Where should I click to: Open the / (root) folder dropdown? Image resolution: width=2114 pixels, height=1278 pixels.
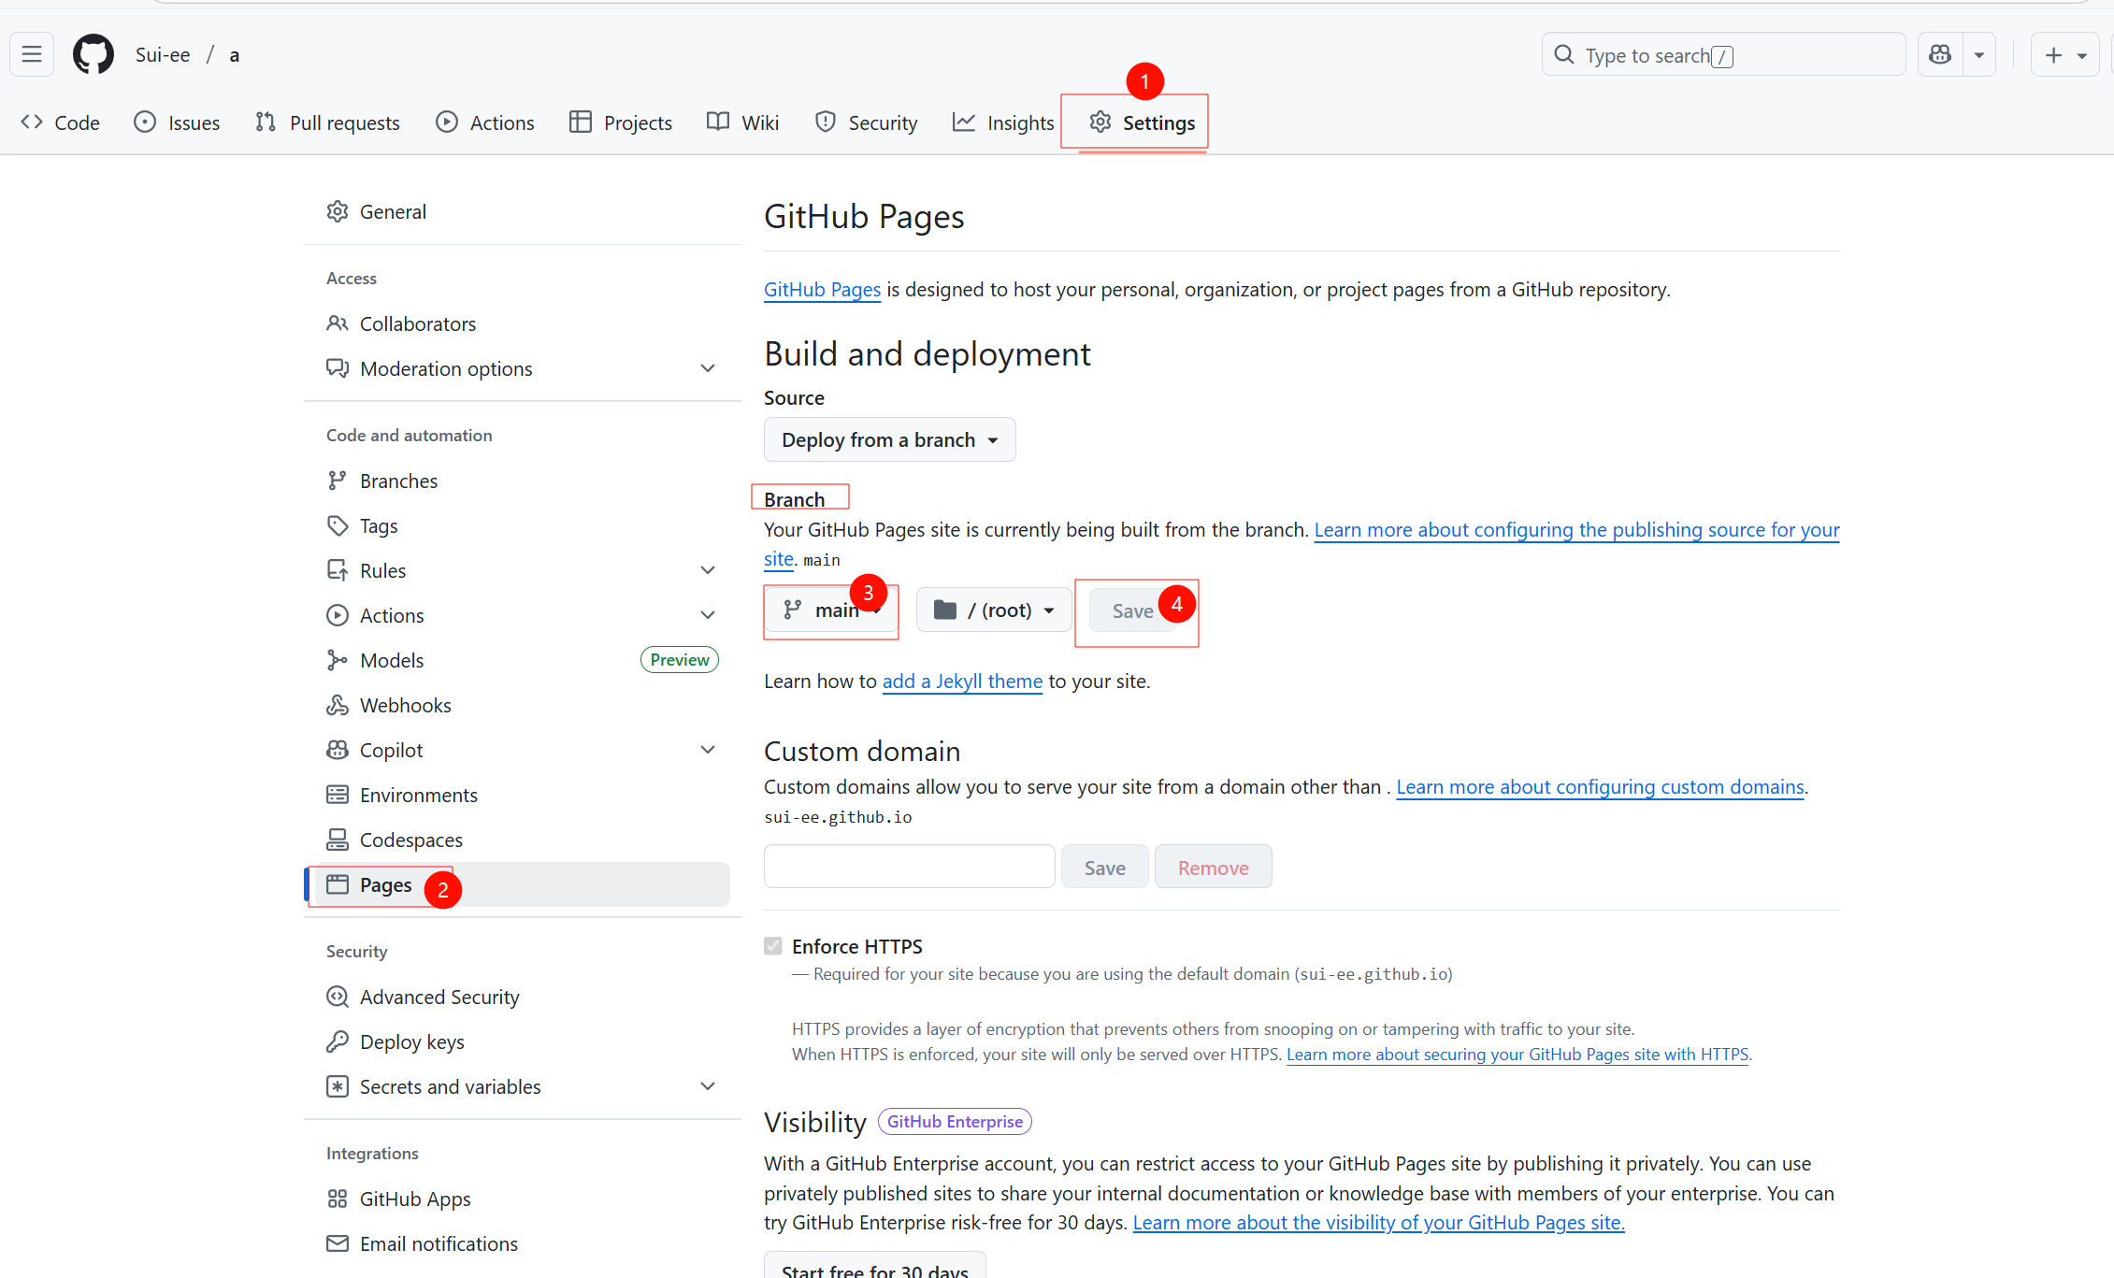coord(994,610)
